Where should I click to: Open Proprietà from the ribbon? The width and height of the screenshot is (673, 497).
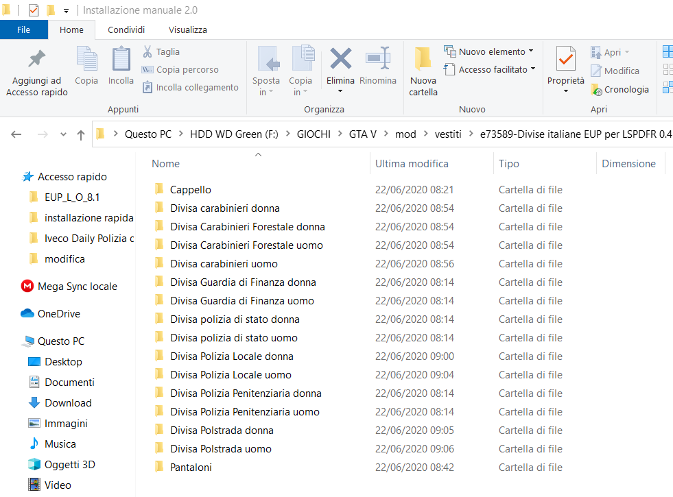coord(565,60)
